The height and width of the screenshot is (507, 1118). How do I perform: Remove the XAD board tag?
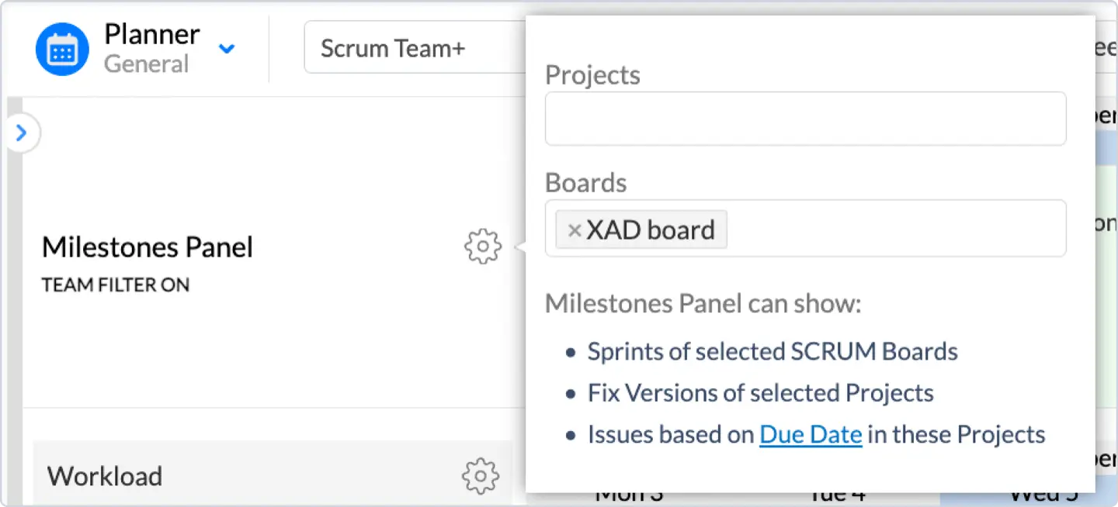click(575, 230)
